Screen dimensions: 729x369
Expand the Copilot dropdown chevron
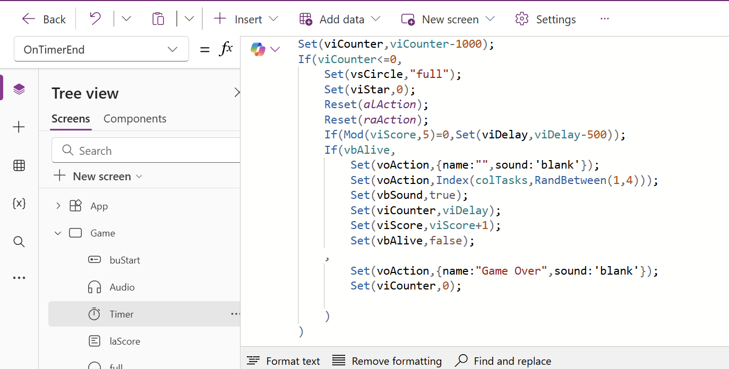[x=275, y=50]
